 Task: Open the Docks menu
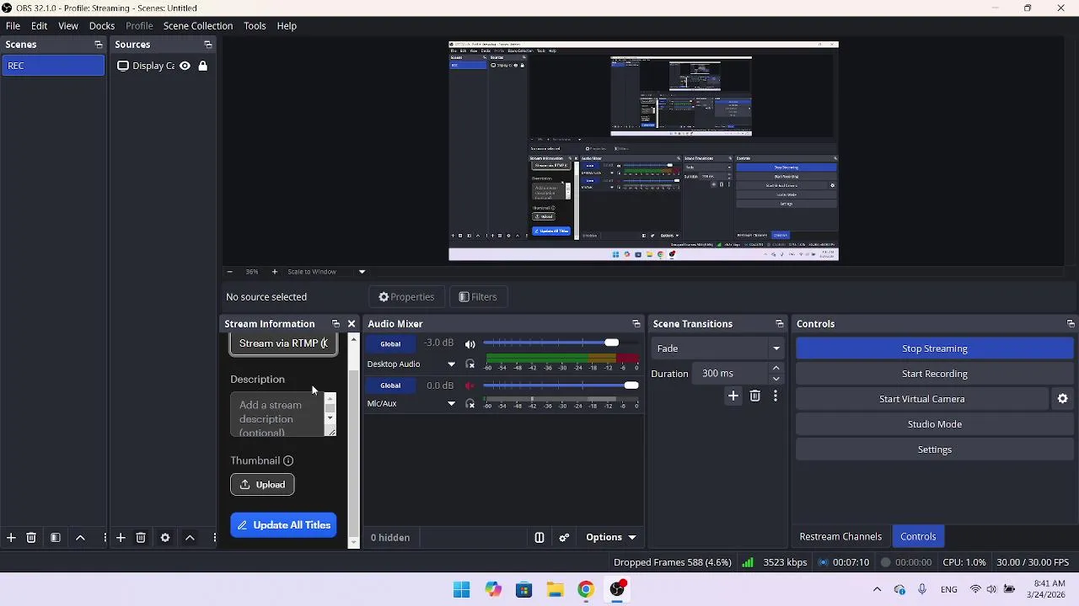click(x=102, y=26)
